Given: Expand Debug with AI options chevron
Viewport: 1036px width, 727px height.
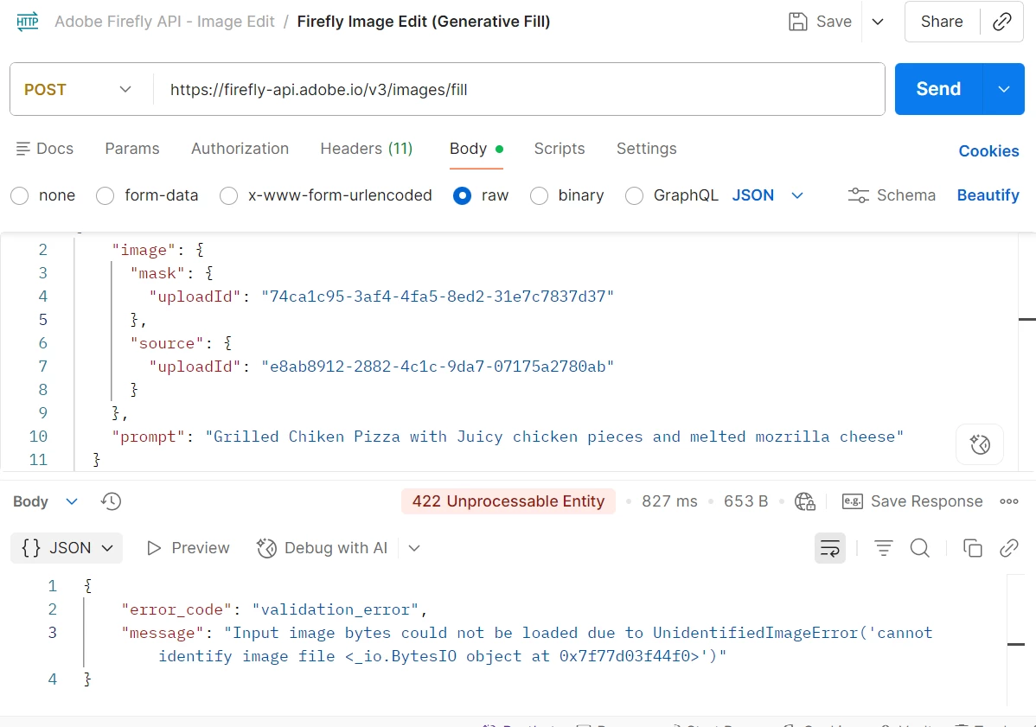Looking at the screenshot, I should coord(414,548).
